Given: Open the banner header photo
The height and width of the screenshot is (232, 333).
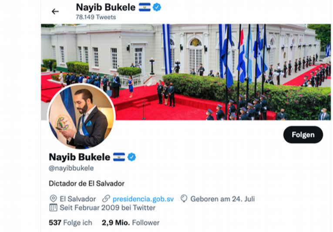Looking at the screenshot, I should click(186, 72).
